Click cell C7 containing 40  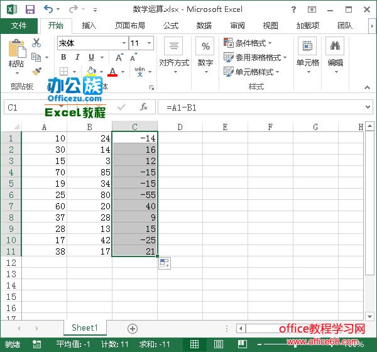134,206
